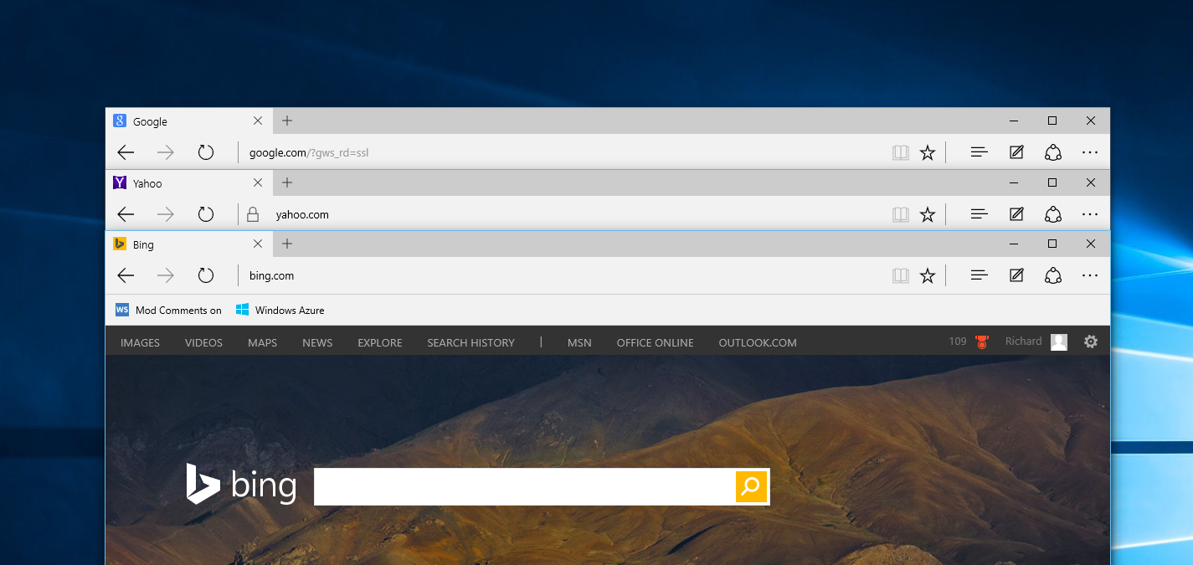Screen dimensions: 1193x565
Task: Open Web Note tool in Bing window
Action: tap(1016, 275)
